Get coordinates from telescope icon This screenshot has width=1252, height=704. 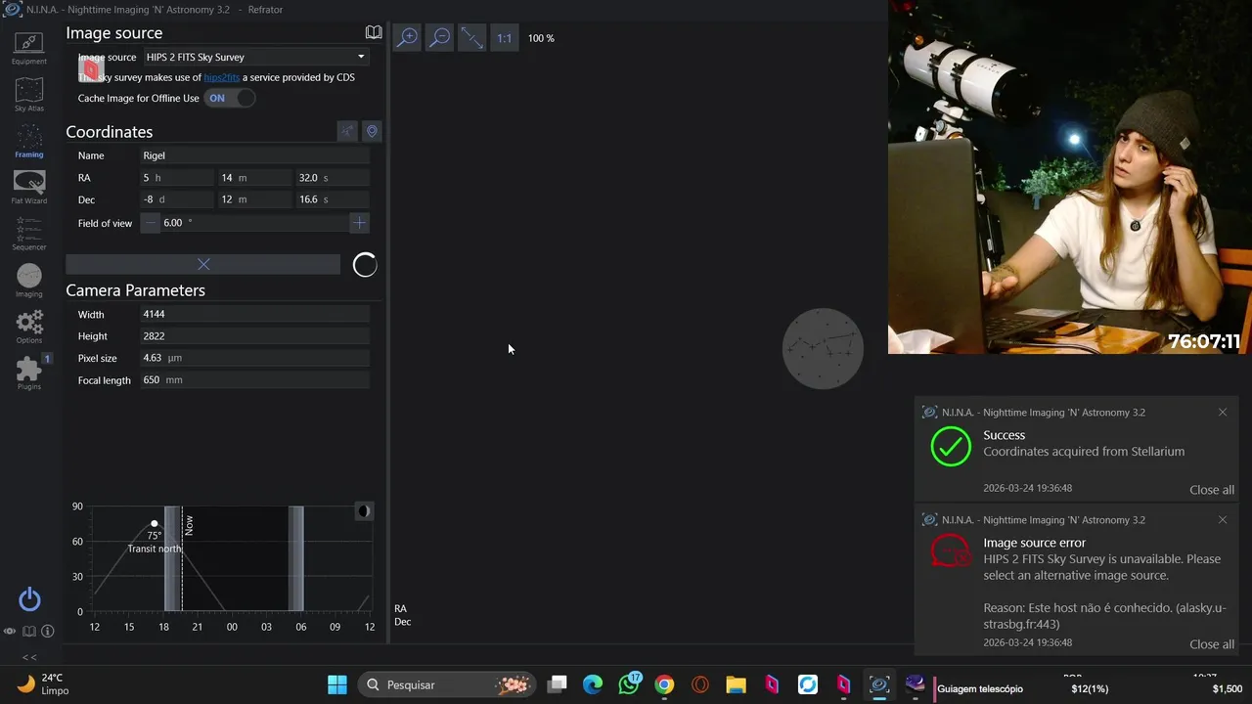pyautogui.click(x=347, y=131)
